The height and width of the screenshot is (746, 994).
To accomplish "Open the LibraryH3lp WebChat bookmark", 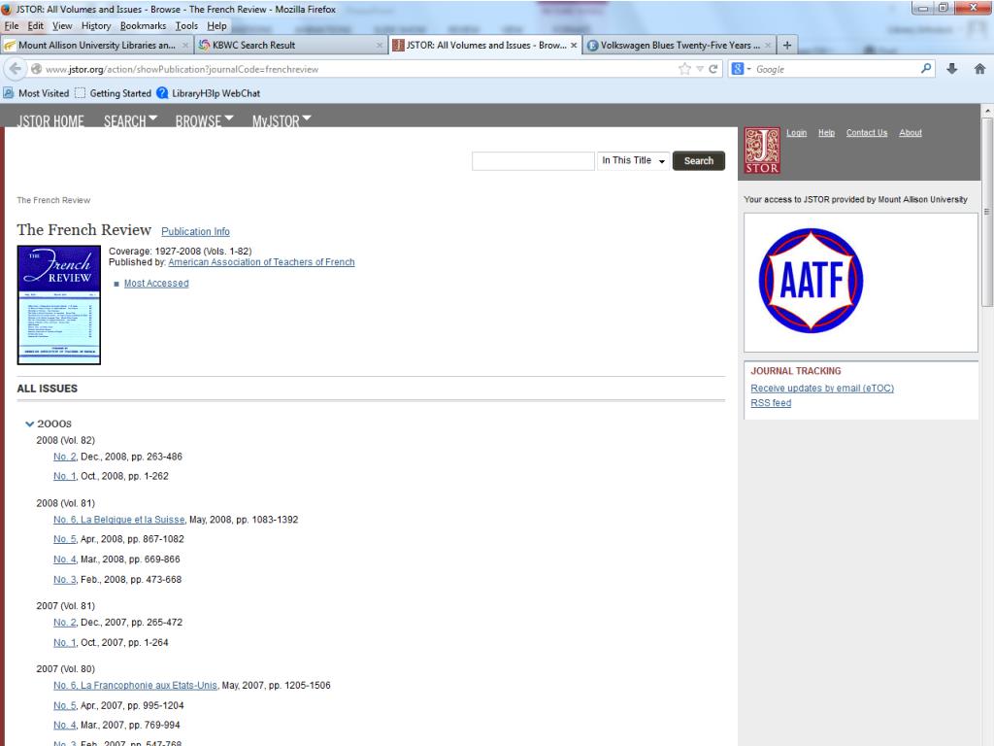I will pos(208,93).
